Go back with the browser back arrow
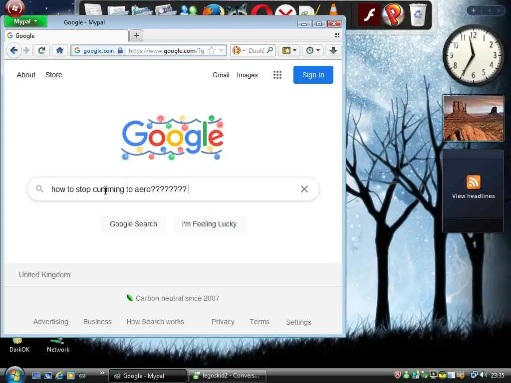 [13, 50]
